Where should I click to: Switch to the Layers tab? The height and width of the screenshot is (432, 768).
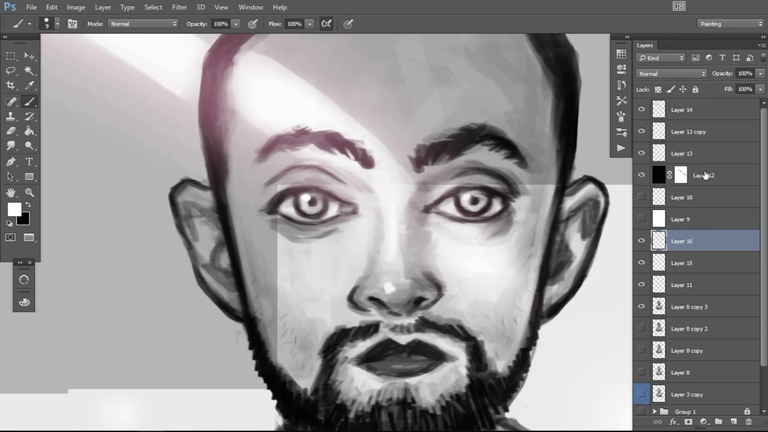(x=644, y=45)
